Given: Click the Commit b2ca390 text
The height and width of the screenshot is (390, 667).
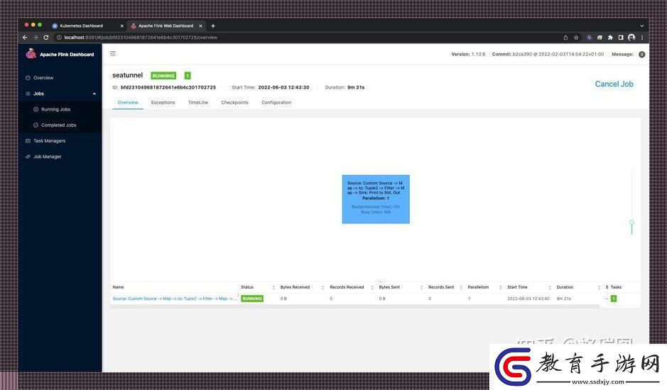Looking at the screenshot, I should pos(548,55).
